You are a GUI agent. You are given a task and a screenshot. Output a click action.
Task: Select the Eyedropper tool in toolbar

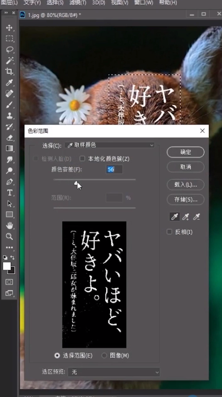coord(10,82)
